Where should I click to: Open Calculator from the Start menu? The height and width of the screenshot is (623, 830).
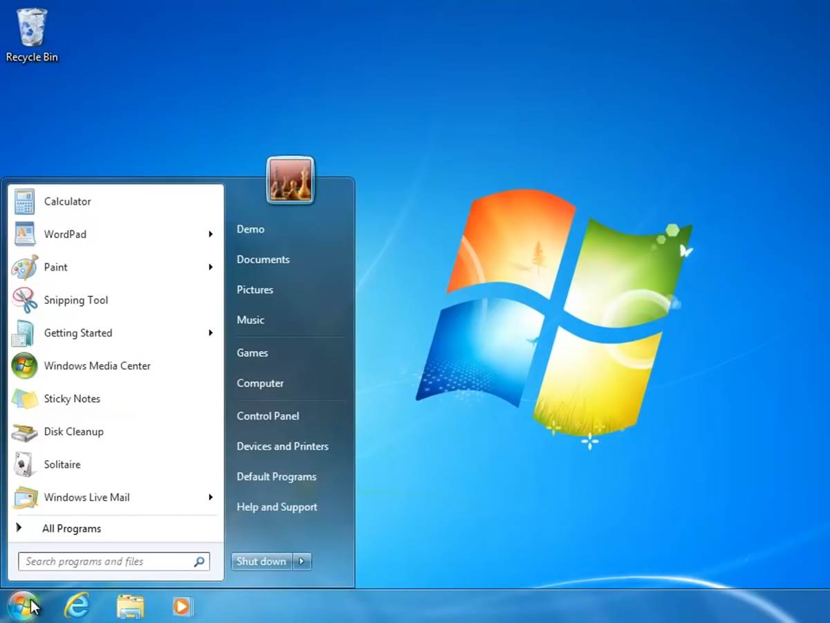pos(67,201)
